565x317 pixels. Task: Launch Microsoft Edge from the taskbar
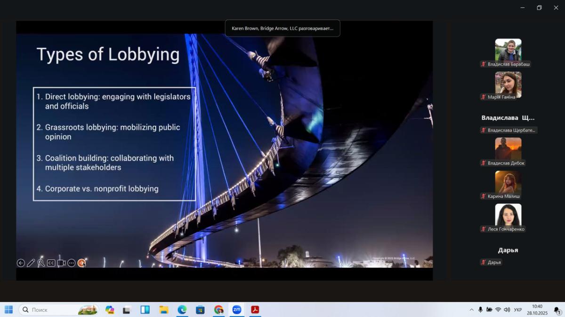point(182,309)
